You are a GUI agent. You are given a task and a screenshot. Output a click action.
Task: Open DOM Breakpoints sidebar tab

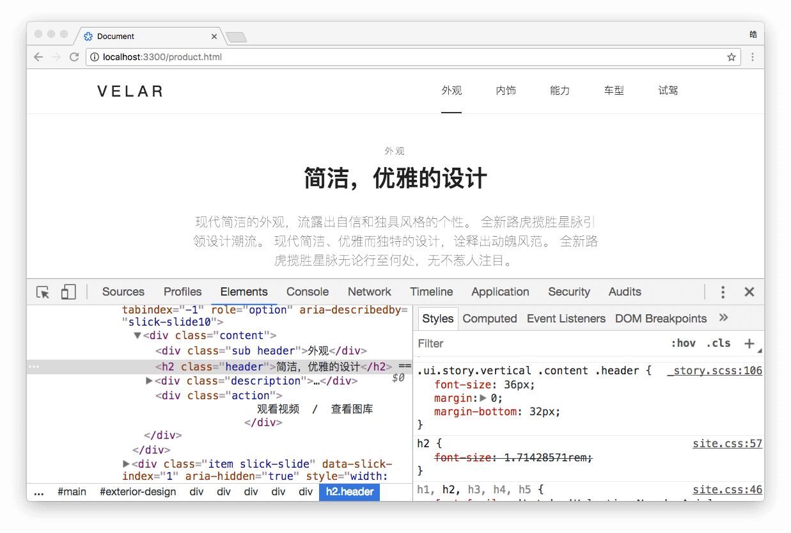(661, 319)
